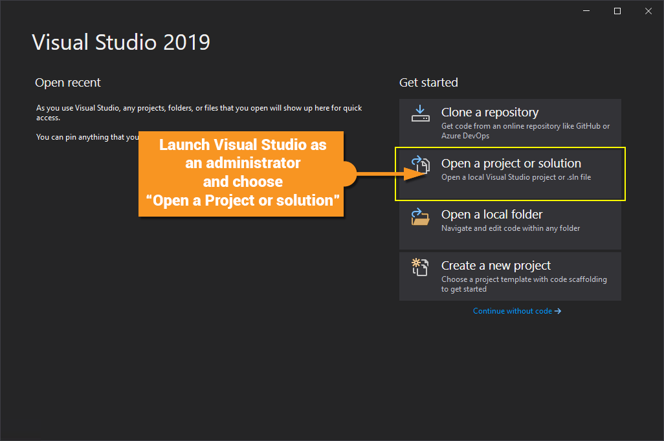Close the Visual Studio start window

pyautogui.click(x=648, y=11)
